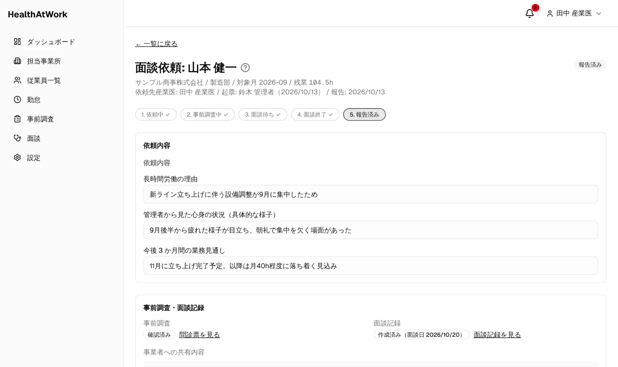618x367 pixels.
Task: Click the help icon beside 山本 健一
Action: pos(245,68)
